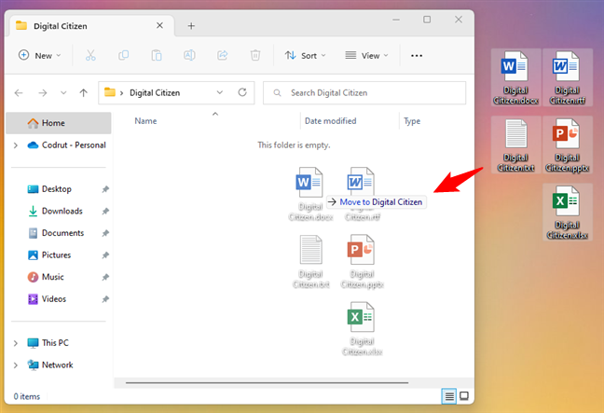This screenshot has height=413, width=604.
Task: Click the Delete trash icon
Action: [255, 56]
